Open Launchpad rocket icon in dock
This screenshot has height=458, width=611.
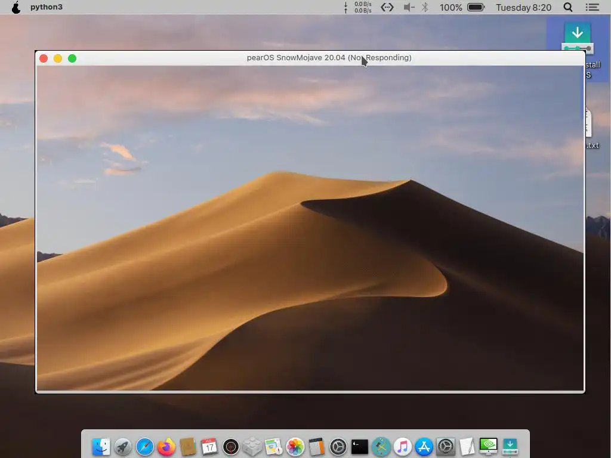(123, 446)
